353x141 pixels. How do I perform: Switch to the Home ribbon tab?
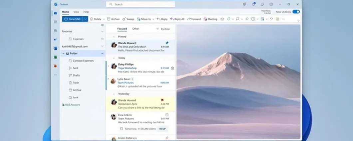[x=66, y=12]
